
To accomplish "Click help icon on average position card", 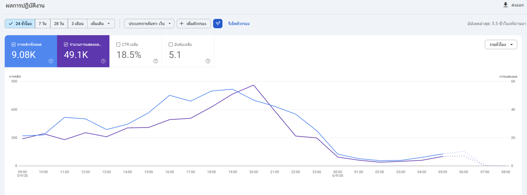I will (x=208, y=61).
